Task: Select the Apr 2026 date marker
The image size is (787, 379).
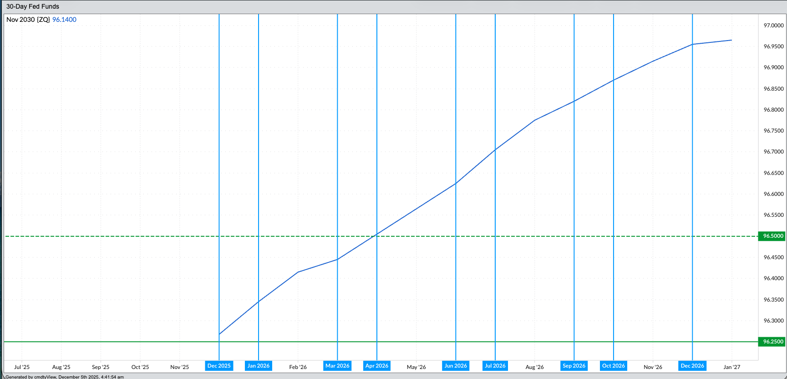Action: pos(377,366)
